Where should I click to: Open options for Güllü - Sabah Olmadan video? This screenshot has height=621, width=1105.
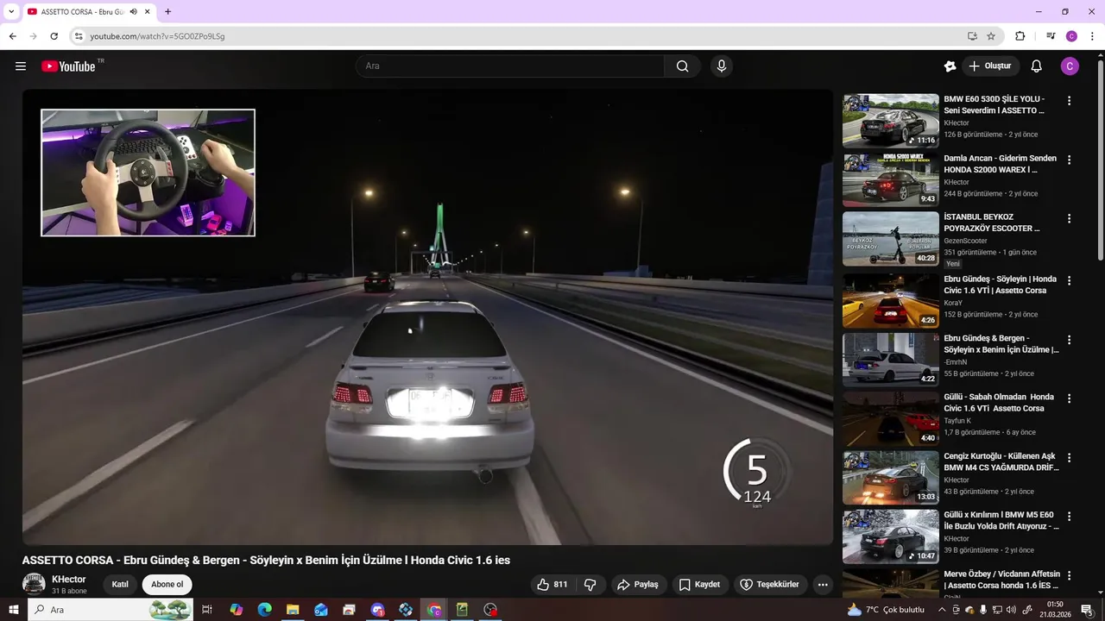1069,398
